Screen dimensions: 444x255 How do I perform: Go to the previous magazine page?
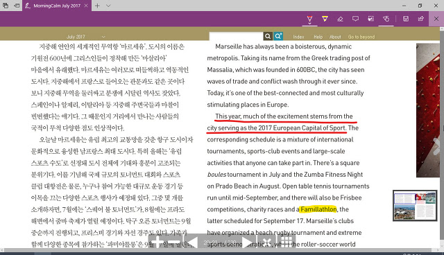pos(192,243)
